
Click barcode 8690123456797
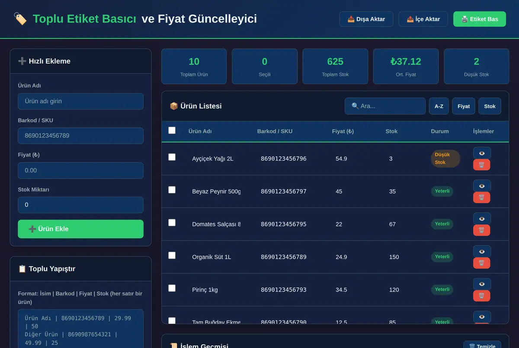[283, 191]
